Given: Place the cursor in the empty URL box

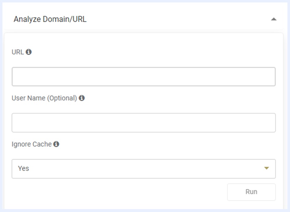Looking at the screenshot, I should click(x=143, y=77).
